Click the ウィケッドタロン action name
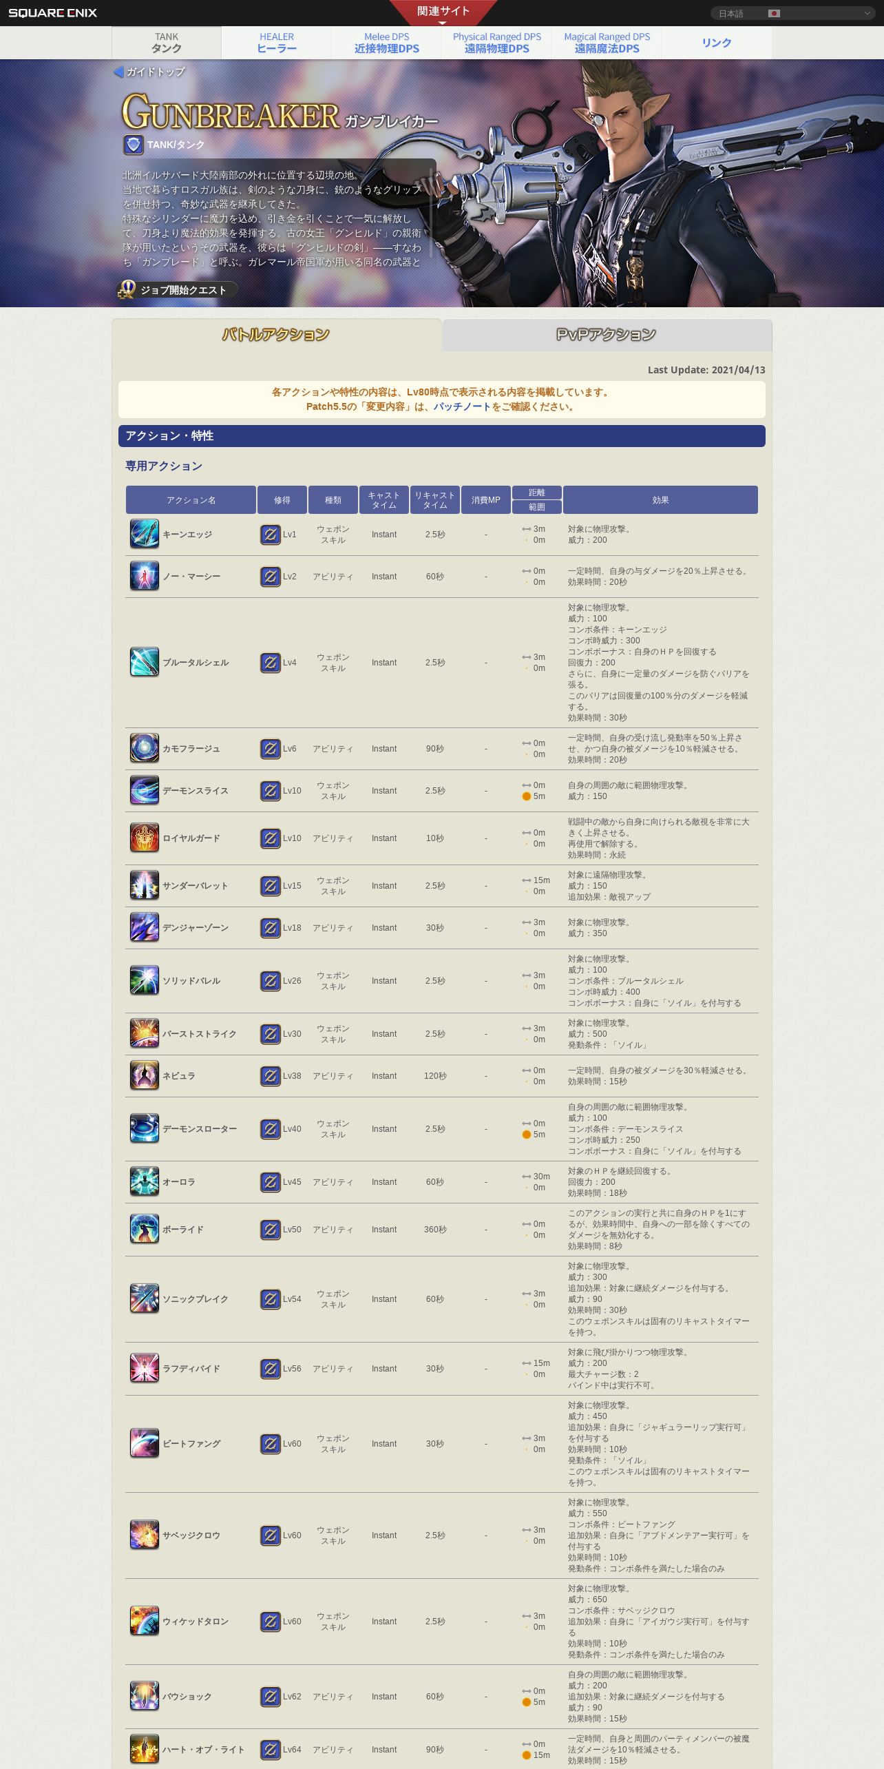The width and height of the screenshot is (884, 1769). (196, 1622)
